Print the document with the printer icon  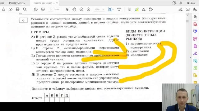(17, 10)
